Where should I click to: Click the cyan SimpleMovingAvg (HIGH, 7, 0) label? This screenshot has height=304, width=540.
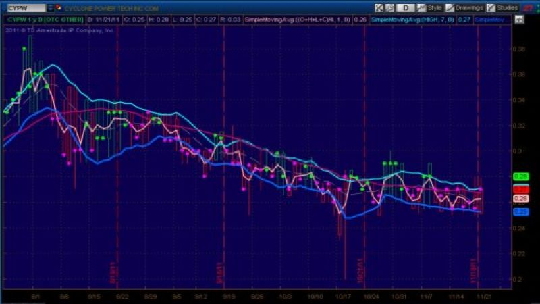click(412, 20)
